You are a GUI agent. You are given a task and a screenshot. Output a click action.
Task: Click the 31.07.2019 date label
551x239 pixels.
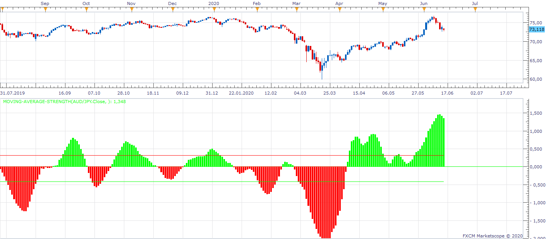click(12, 93)
